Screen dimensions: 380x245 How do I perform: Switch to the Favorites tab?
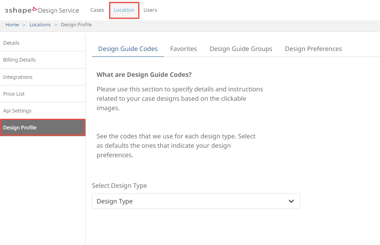[183, 49]
